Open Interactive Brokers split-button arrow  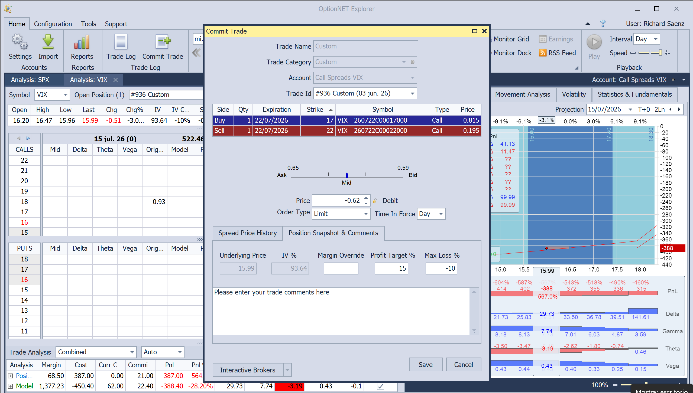[x=287, y=370]
